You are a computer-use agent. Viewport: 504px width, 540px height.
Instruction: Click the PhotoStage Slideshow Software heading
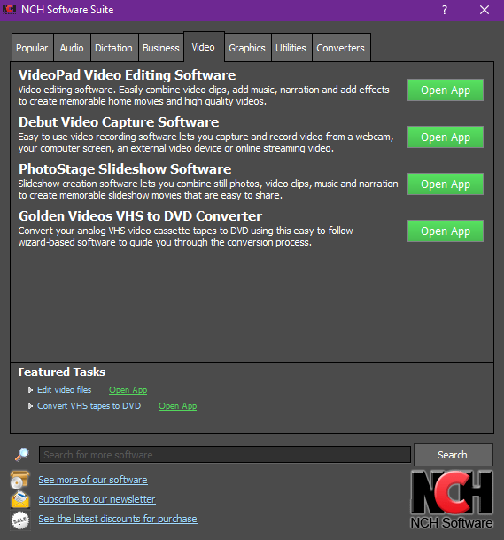pos(125,169)
